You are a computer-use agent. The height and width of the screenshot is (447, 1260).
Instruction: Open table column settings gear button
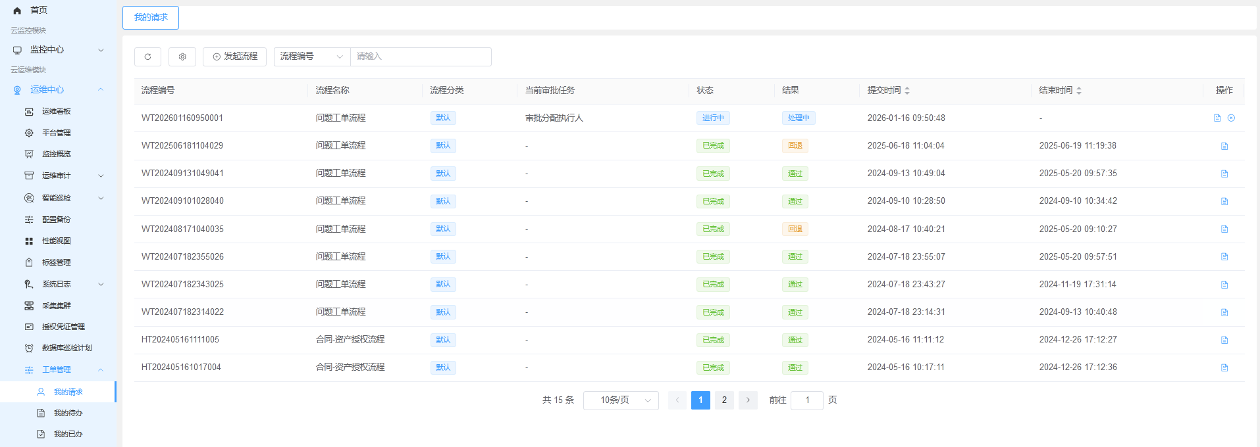pos(182,57)
